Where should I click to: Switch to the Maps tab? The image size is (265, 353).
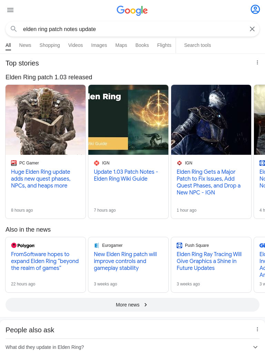(x=121, y=45)
